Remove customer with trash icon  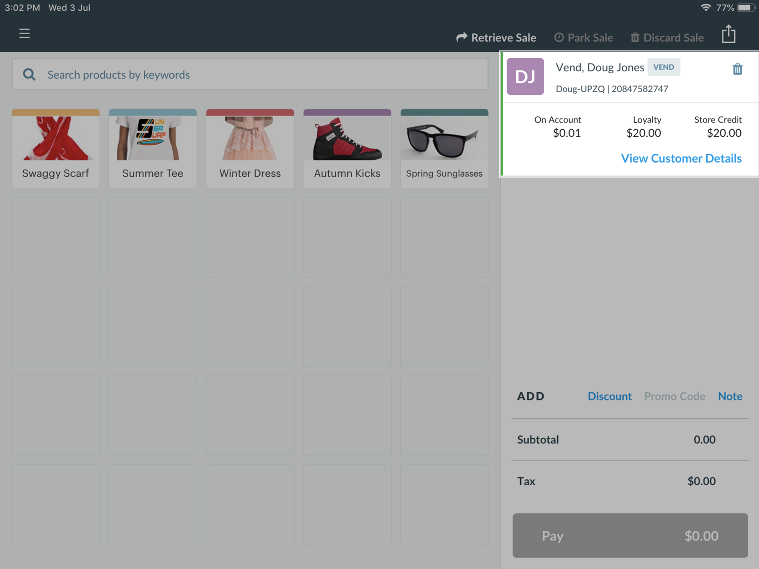(737, 69)
